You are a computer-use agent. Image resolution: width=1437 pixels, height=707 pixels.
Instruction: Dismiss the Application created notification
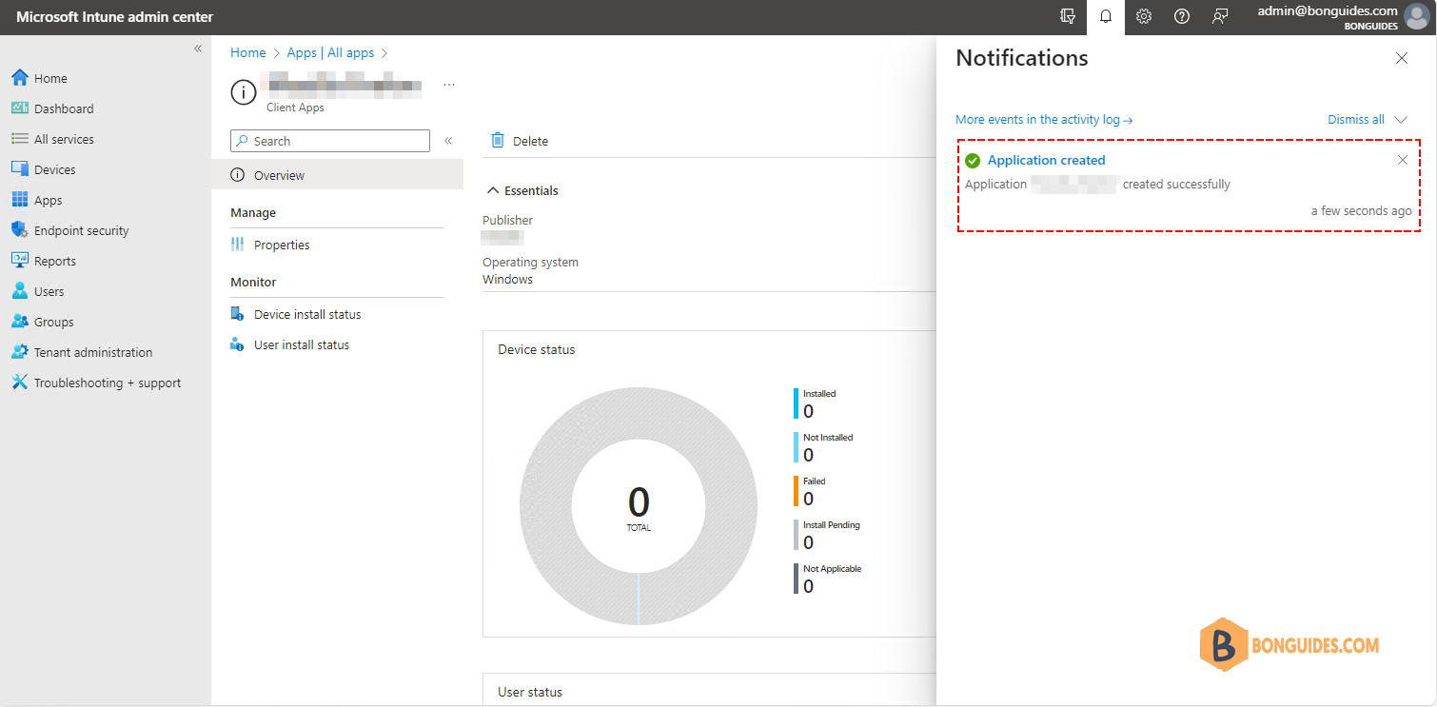[1402, 160]
